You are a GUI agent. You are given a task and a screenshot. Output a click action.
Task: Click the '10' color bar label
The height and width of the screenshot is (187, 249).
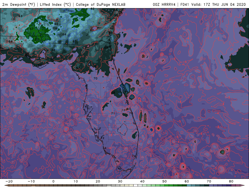coord(76,181)
